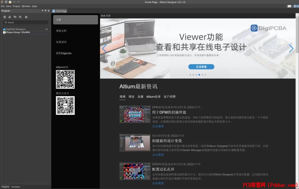The image size is (299, 189).
Task: Open Projects panel settings via the gear icon
Action: click(x=26, y=17)
